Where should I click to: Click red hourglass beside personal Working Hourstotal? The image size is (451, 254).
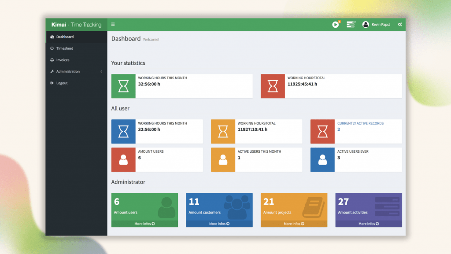pyautogui.click(x=273, y=86)
